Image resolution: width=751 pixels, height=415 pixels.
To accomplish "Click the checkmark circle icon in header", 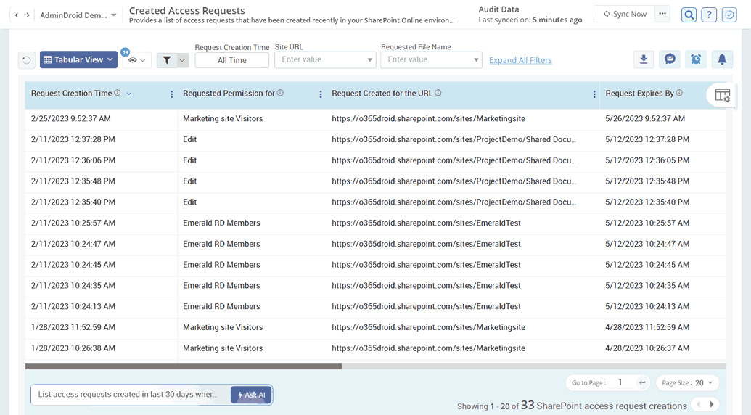I will click(729, 15).
